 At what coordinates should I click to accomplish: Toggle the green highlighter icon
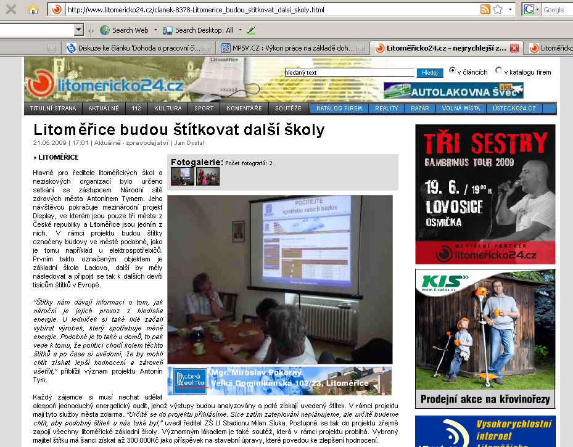coord(250,30)
